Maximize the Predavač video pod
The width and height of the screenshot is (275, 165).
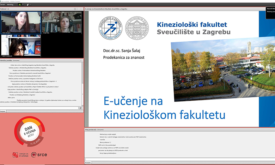(x=75, y=9)
